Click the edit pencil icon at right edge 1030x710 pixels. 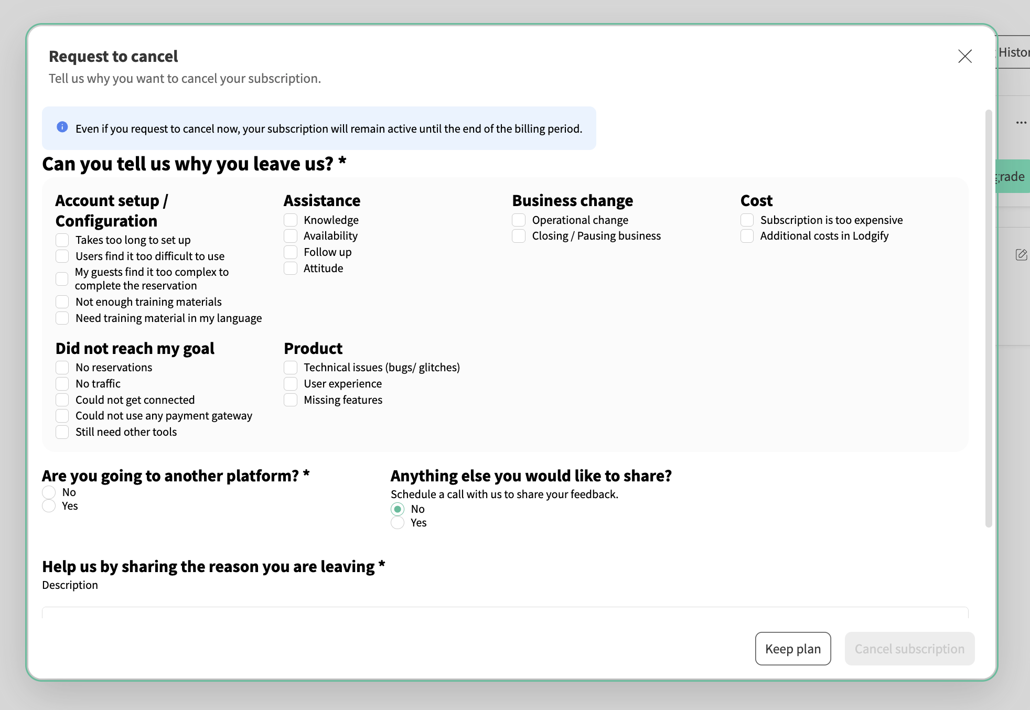click(x=1021, y=255)
